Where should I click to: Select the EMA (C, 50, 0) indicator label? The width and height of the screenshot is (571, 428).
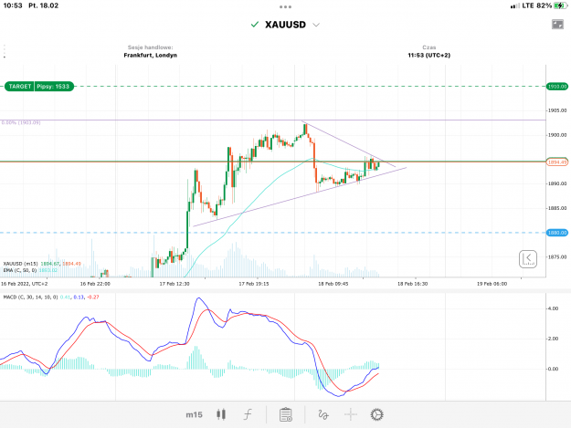click(x=20, y=270)
